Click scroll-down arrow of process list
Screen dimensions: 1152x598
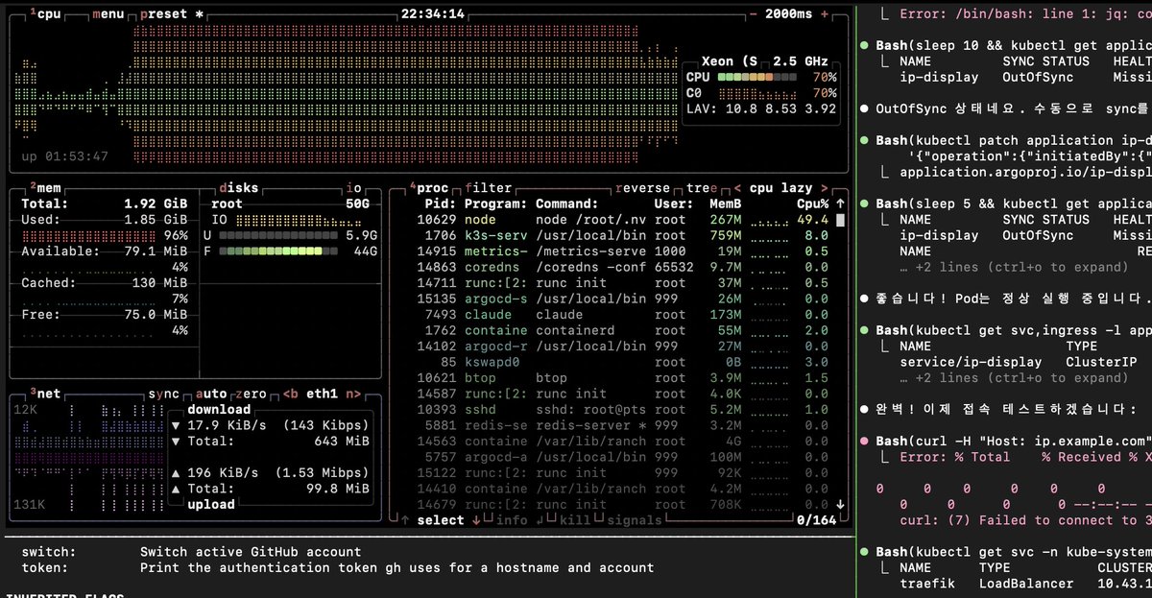tap(841, 504)
